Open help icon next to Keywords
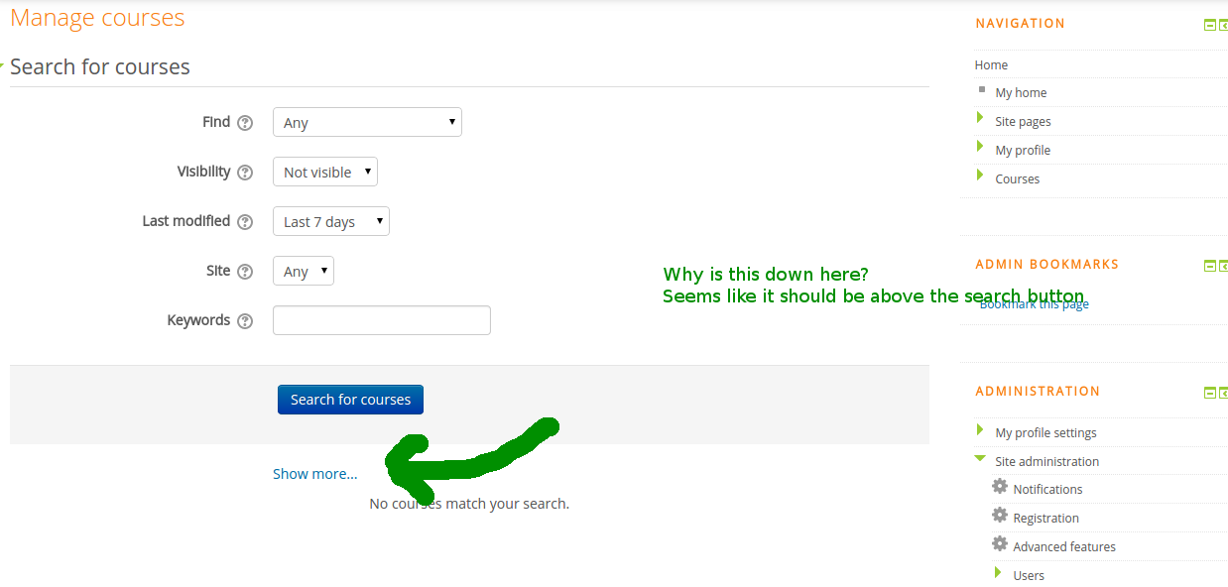The height and width of the screenshot is (587, 1228). click(x=245, y=321)
